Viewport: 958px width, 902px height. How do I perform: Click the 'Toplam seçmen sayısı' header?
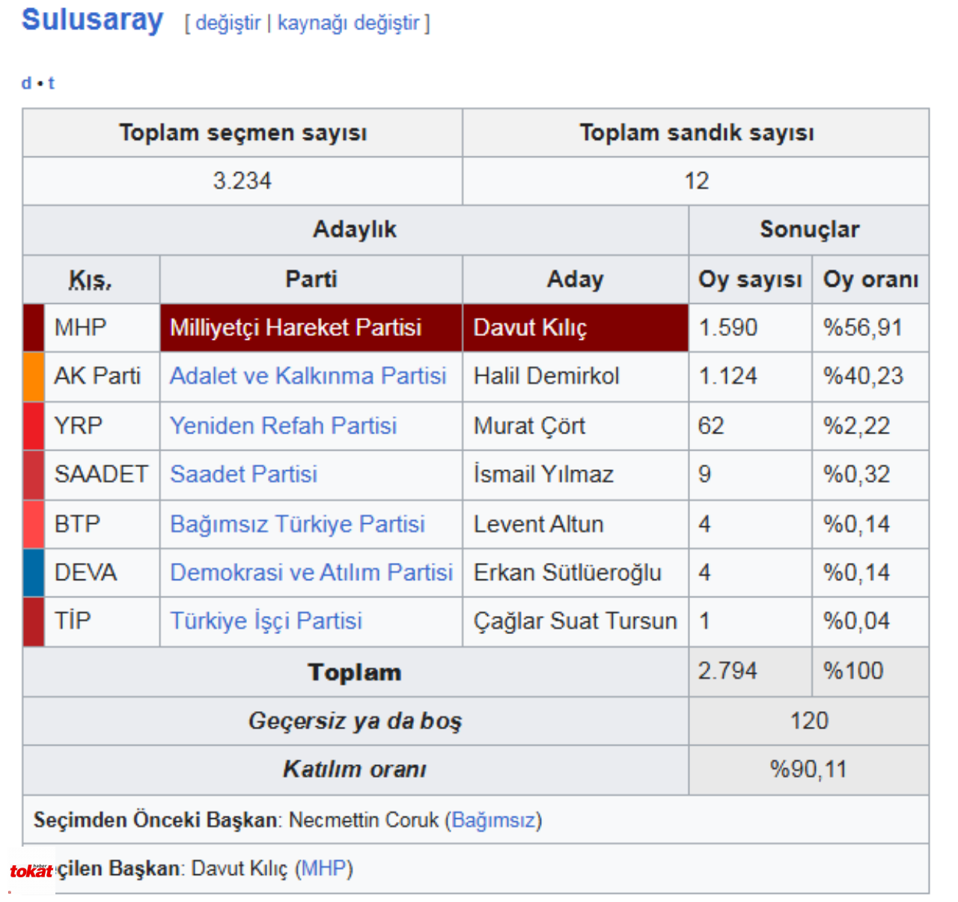point(242,132)
